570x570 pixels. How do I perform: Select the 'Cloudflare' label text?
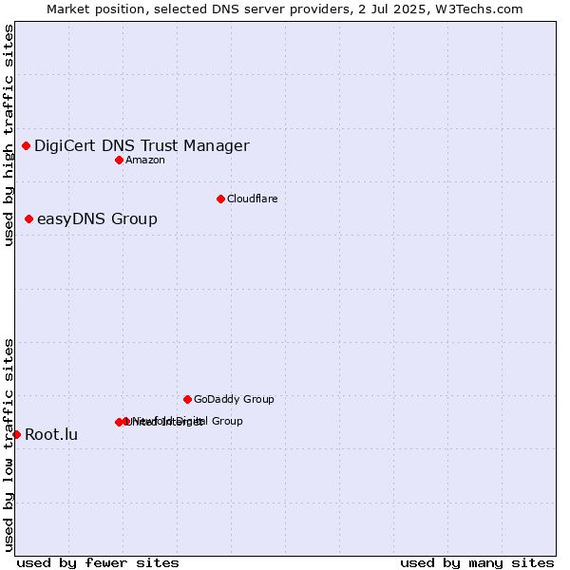pyautogui.click(x=253, y=199)
